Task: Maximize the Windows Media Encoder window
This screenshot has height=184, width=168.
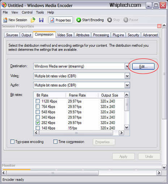Action: tap(156, 5)
